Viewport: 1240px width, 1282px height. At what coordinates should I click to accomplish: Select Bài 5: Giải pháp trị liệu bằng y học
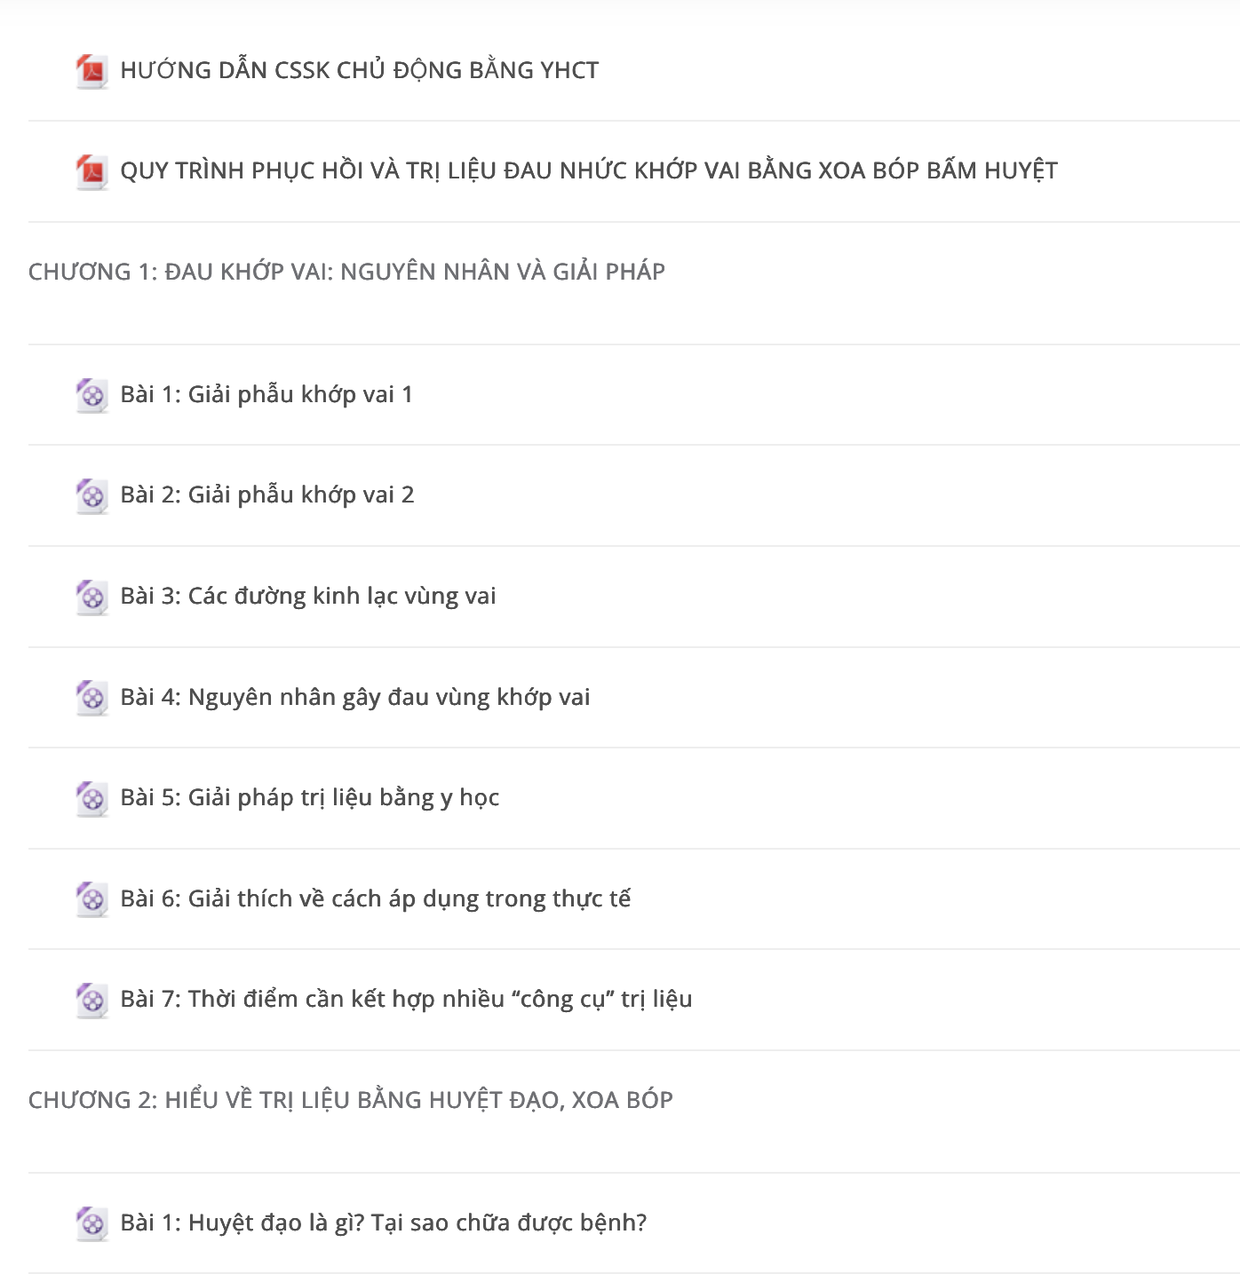point(310,797)
